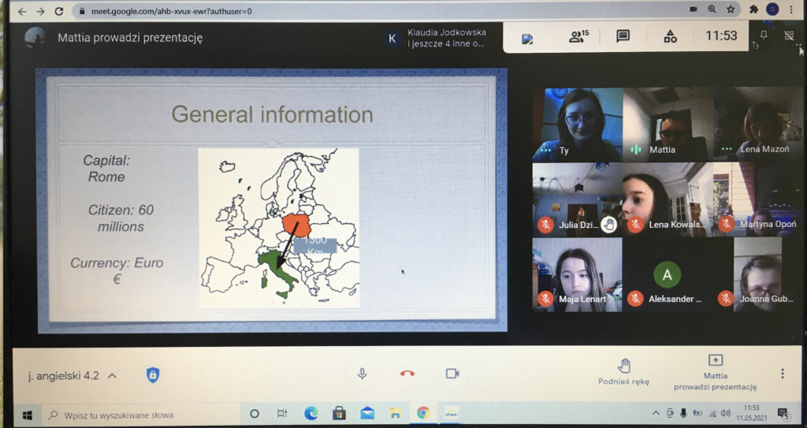Image resolution: width=807 pixels, height=428 pixels.
Task: Open camera permission icon in address bar
Action: point(694,9)
